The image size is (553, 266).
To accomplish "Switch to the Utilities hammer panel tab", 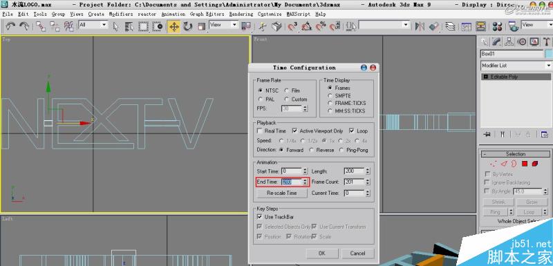I will coord(547,41).
